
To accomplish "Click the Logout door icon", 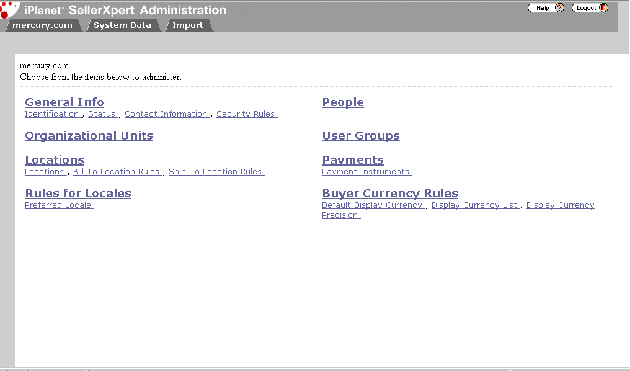I will [x=603, y=7].
